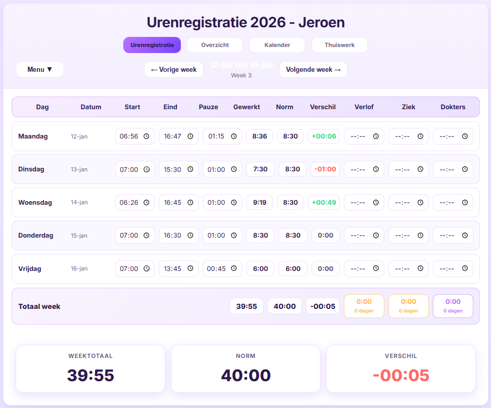Open the Donderdag pauze clock picker

233,235
